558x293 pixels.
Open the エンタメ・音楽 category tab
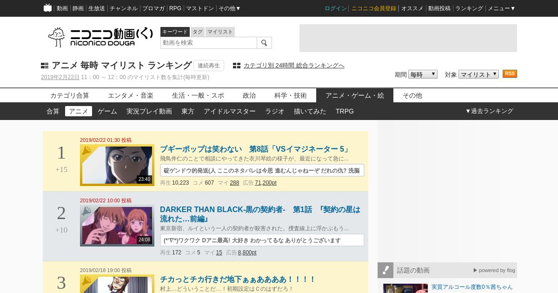(131, 95)
